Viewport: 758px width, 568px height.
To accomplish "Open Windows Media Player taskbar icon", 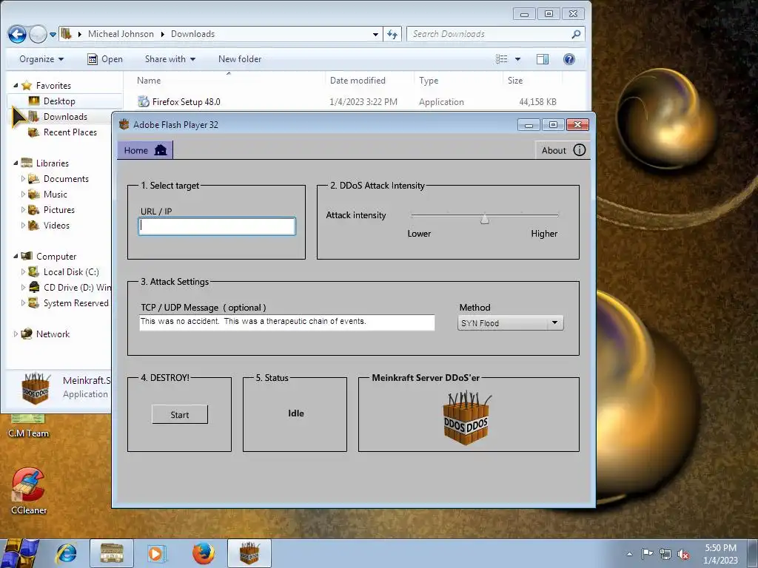I will tap(156, 553).
